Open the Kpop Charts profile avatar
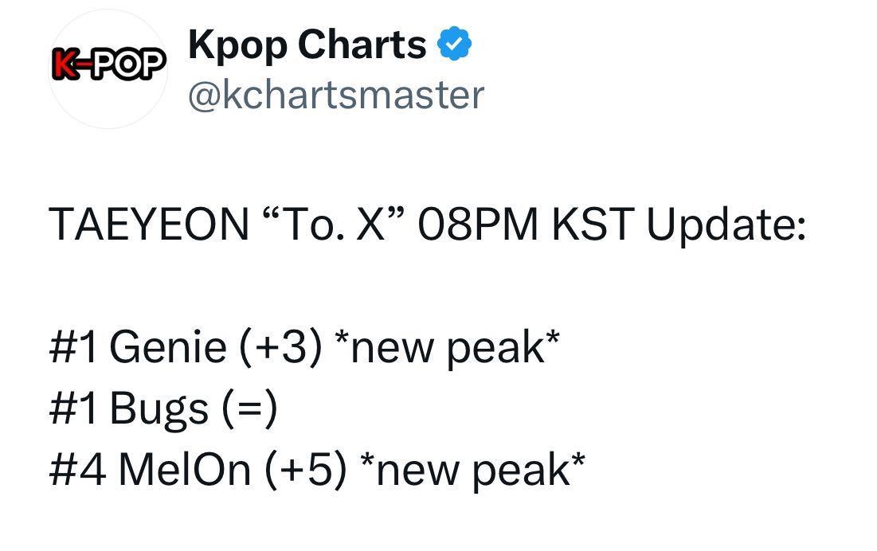Viewport: 877px width, 551px height. tap(108, 68)
